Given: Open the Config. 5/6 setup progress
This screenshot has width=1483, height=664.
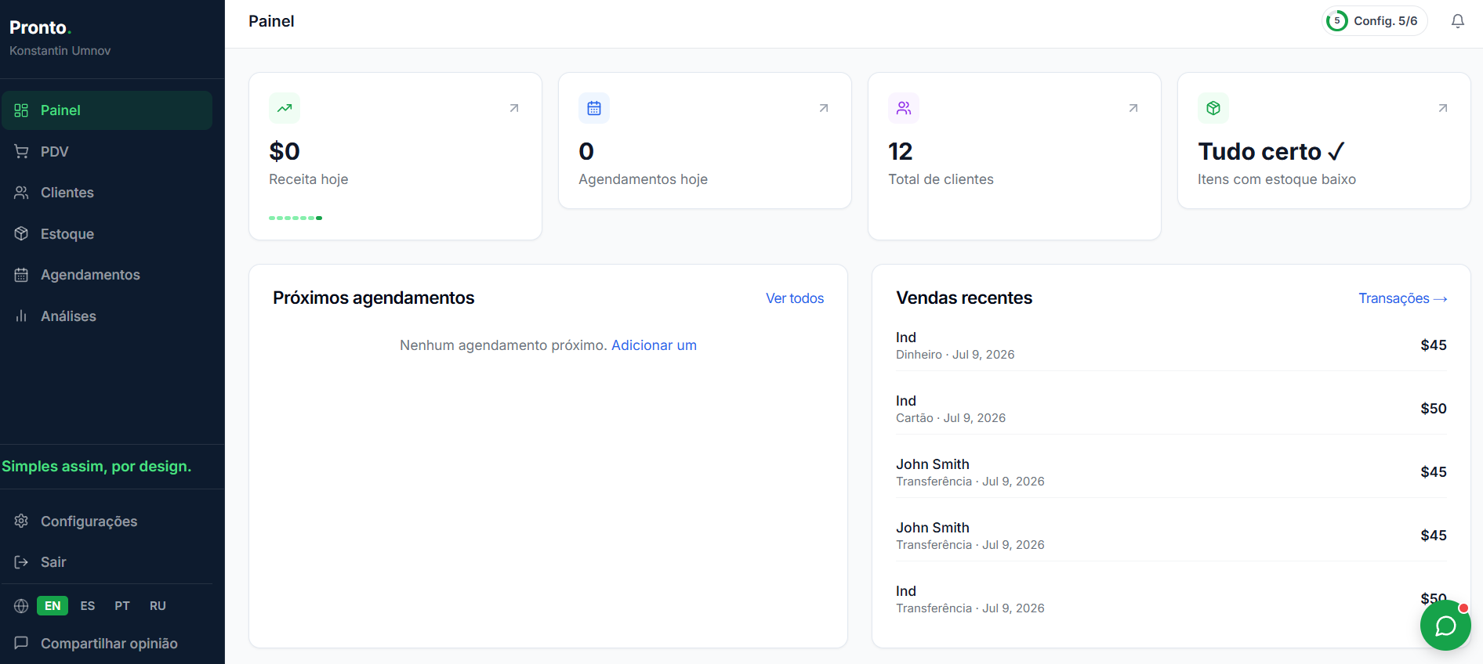Looking at the screenshot, I should coord(1375,21).
